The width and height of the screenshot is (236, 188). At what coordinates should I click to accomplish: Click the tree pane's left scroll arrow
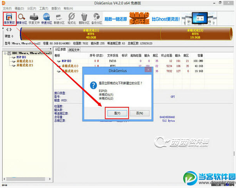(x=4, y=179)
